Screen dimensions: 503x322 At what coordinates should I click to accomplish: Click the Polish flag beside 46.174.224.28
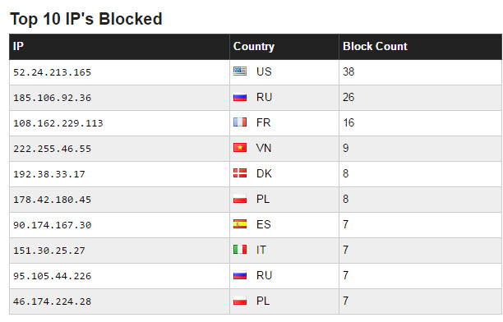coord(240,301)
